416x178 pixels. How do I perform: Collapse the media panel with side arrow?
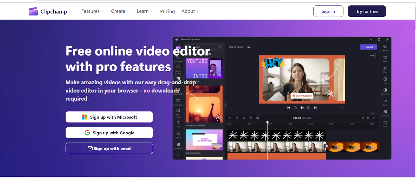[226, 105]
